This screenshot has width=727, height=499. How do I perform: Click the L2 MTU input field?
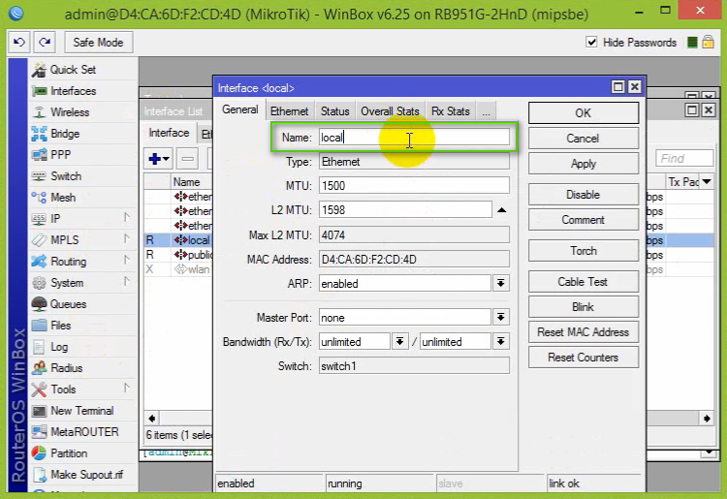[x=405, y=209]
